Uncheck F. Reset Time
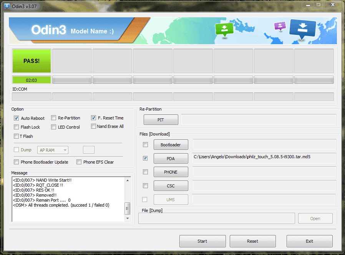 coord(93,118)
